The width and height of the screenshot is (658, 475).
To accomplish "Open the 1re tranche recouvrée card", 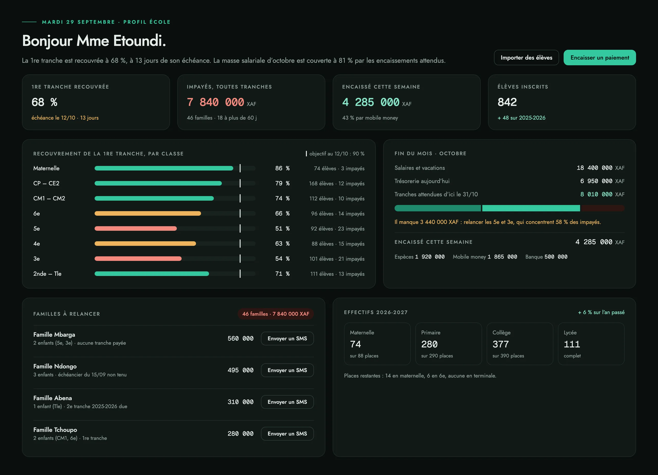I will [96, 102].
